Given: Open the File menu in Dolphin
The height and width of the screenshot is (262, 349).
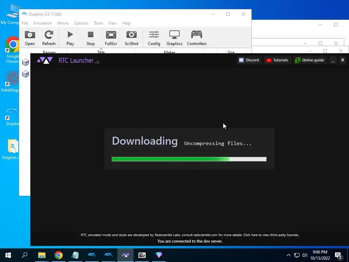Looking at the screenshot, I should coord(25,23).
